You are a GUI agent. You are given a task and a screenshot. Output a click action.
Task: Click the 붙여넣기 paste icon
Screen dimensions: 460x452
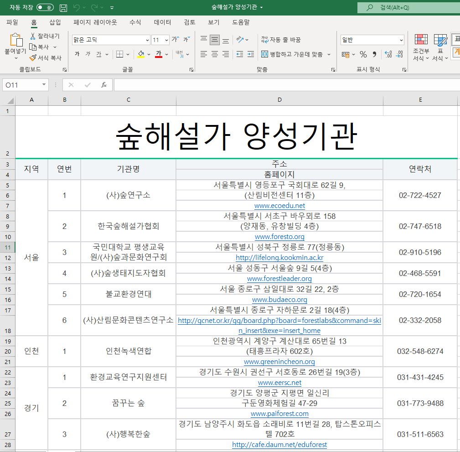click(x=16, y=40)
